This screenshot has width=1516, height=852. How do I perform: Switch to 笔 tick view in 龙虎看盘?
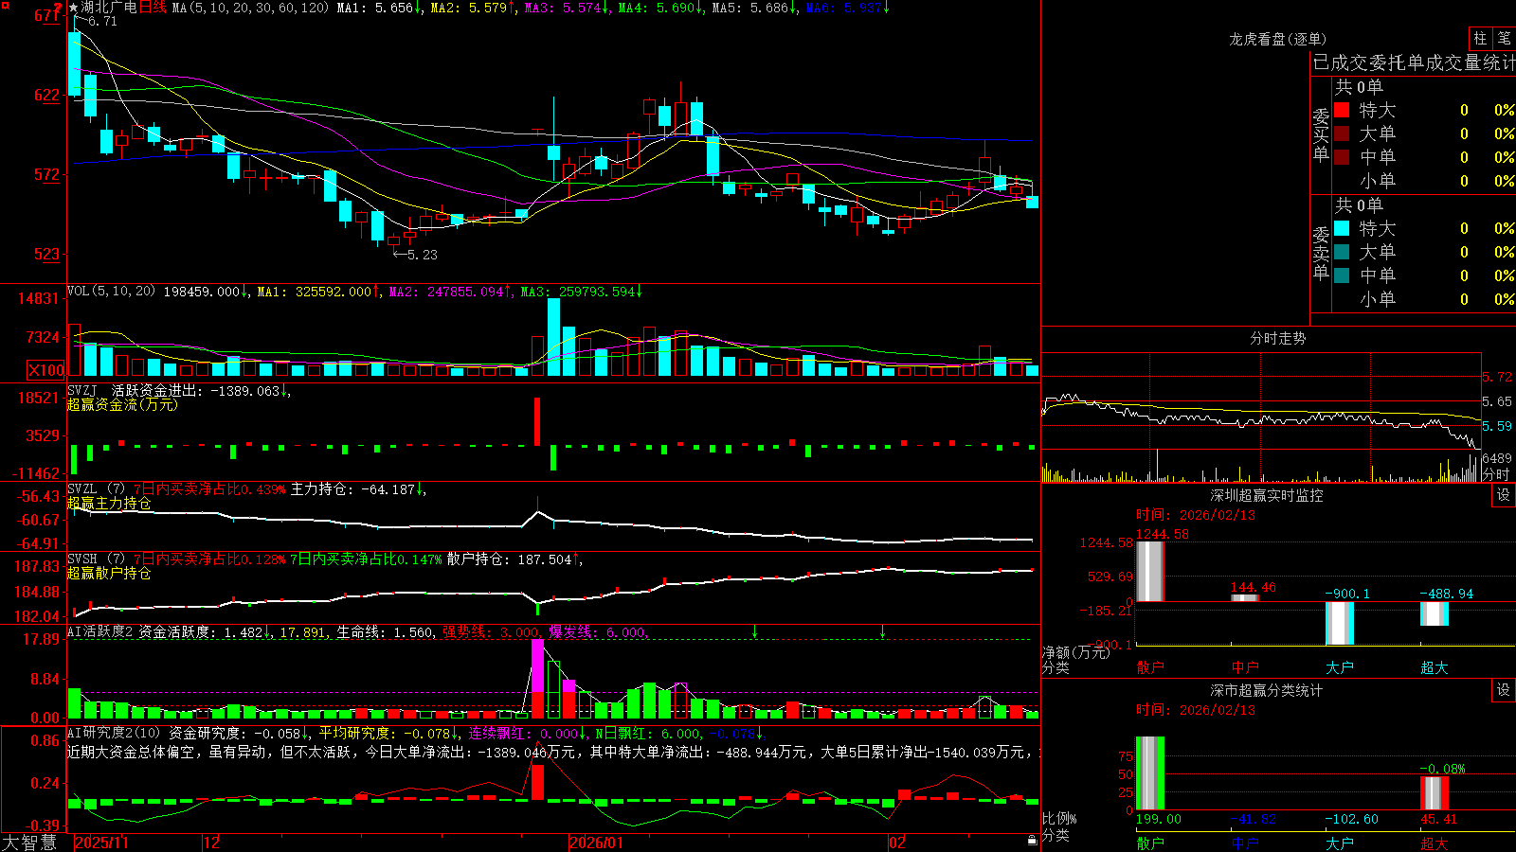pos(1505,38)
